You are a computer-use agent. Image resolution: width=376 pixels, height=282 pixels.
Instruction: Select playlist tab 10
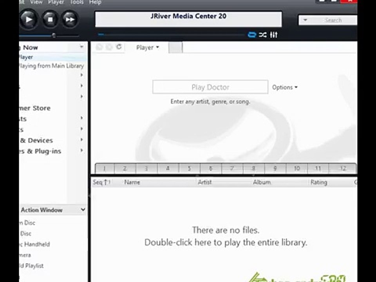tap(296, 168)
